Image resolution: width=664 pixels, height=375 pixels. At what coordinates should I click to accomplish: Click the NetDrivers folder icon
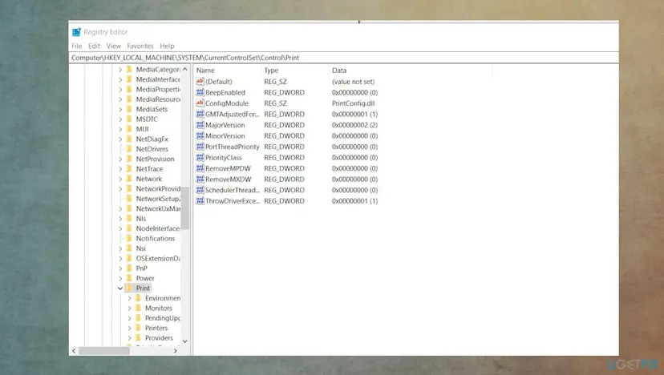tap(129, 148)
